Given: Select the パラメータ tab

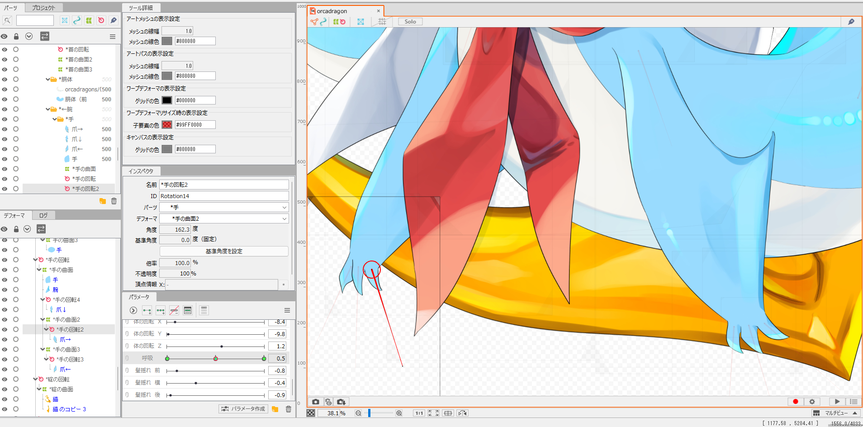Looking at the screenshot, I should pos(139,297).
